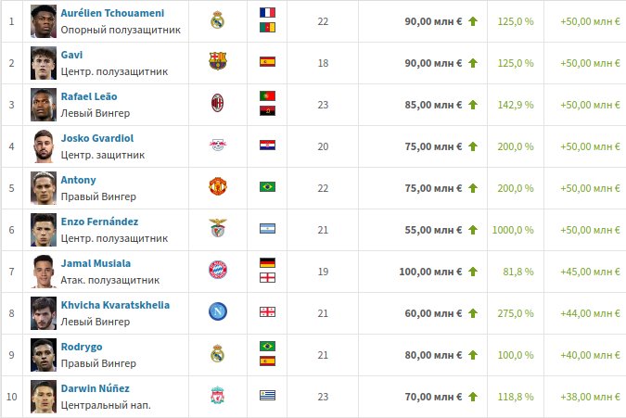Image resolution: width=626 pixels, height=418 pixels.
Task: Open Aurélien Tchouameni player profile link
Action: 112,13
